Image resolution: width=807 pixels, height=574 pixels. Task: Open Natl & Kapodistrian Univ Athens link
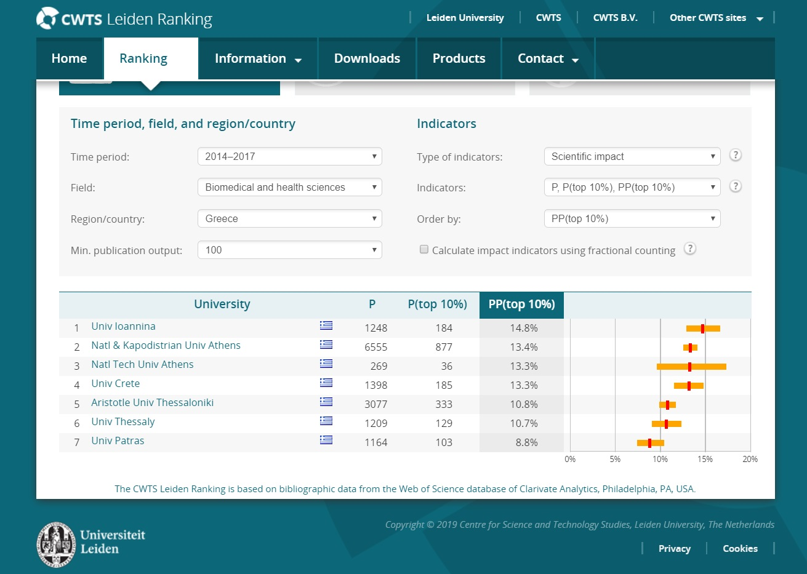[x=166, y=345]
